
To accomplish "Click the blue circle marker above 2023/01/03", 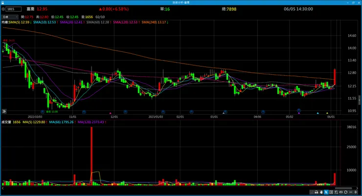I will point(163,112).
